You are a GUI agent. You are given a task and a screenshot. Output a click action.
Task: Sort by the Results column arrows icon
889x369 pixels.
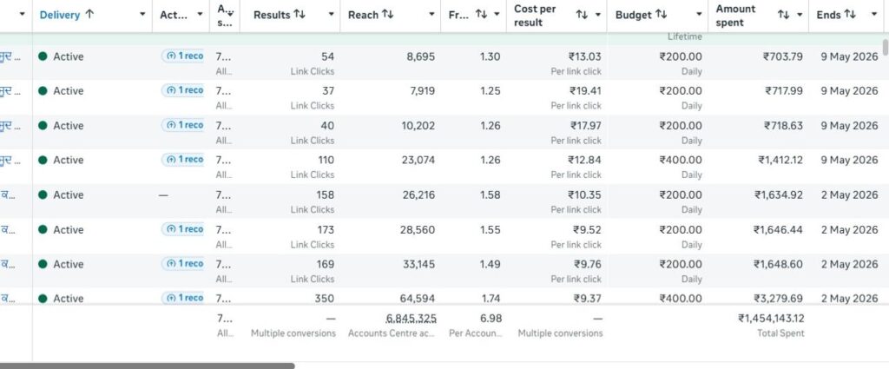(300, 15)
